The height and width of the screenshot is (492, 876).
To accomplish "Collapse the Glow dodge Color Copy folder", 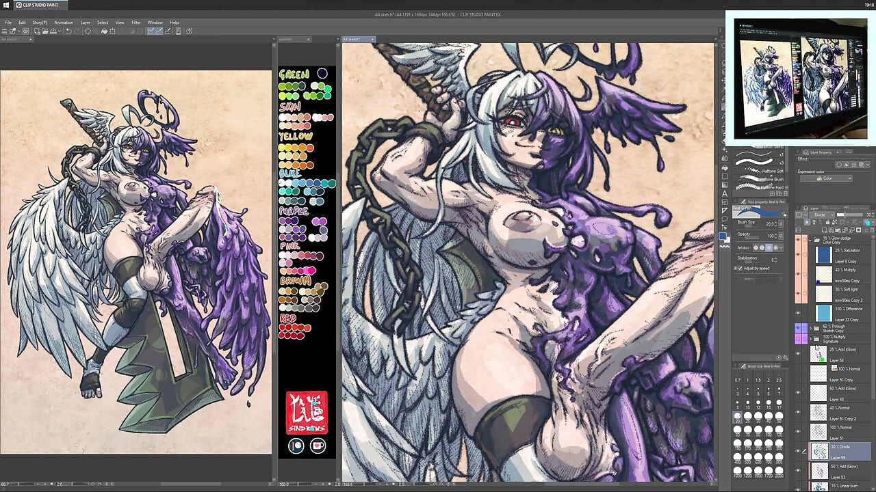I will (810, 240).
